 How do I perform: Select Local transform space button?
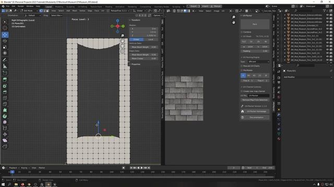(x=151, y=39)
